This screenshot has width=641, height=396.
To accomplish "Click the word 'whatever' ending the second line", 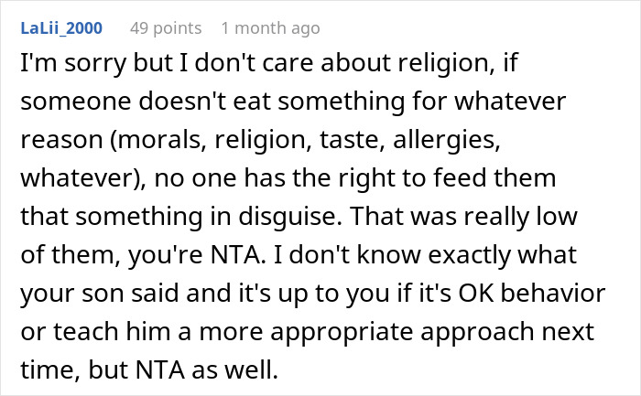I will pos(510,102).
